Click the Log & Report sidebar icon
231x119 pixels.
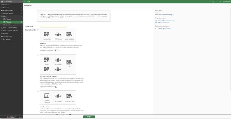coord(2,39)
